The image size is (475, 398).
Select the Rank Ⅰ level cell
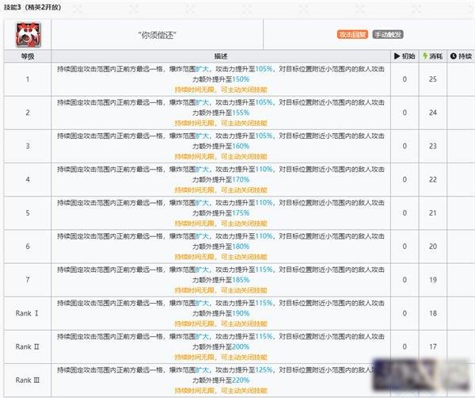[x=28, y=313]
